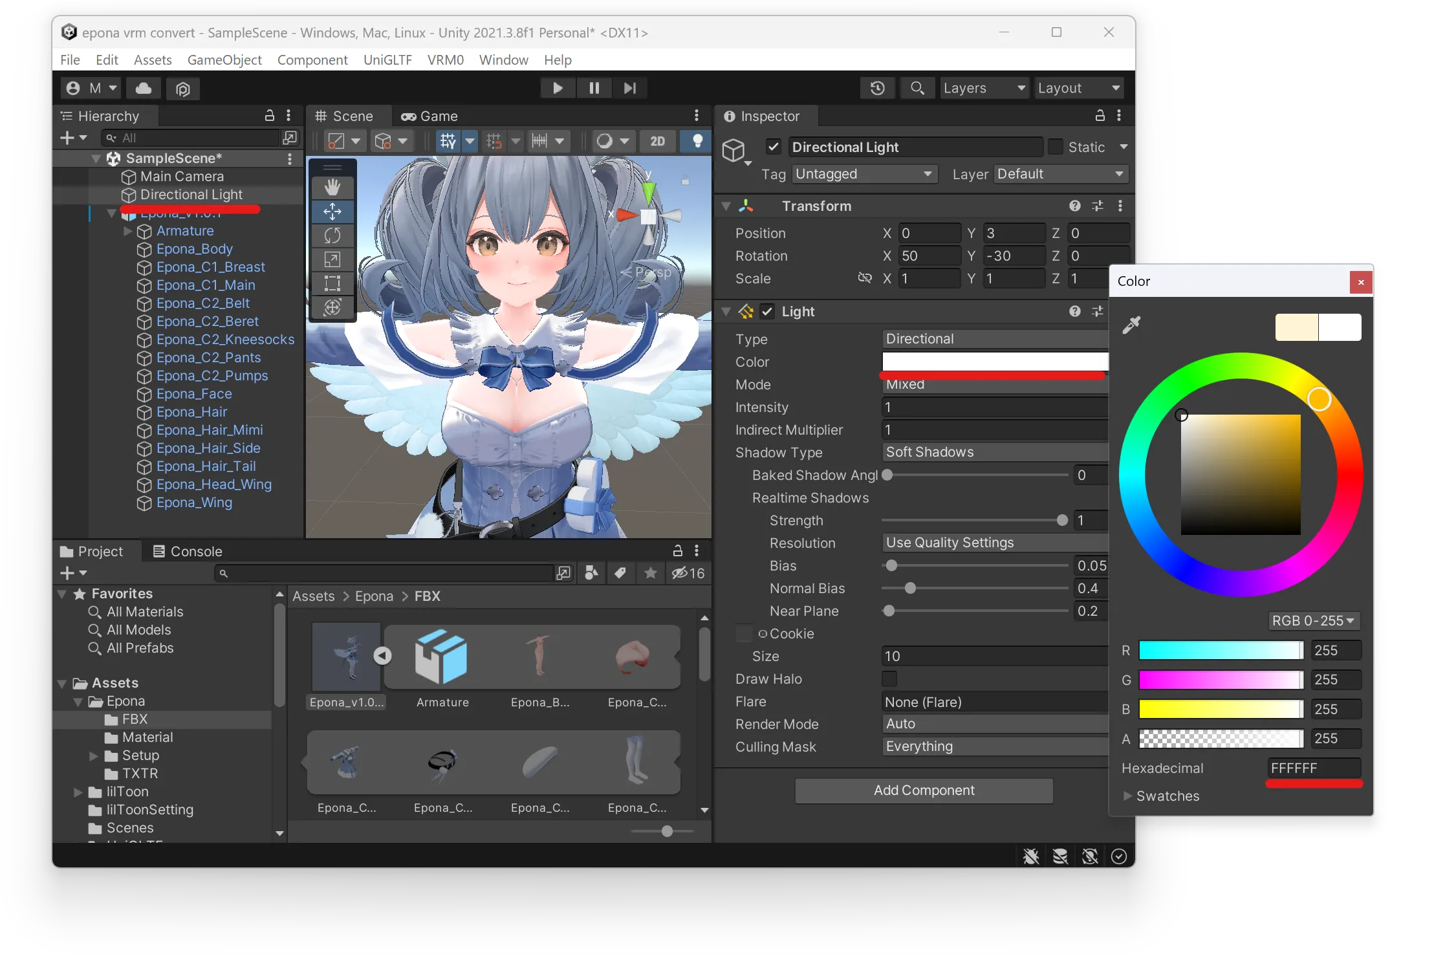
Task: Open the Component menu
Action: point(312,60)
